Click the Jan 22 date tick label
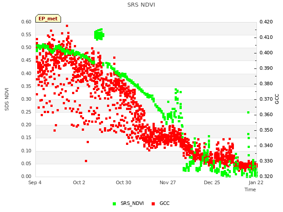The height and width of the screenshot is (212, 283). point(256,182)
